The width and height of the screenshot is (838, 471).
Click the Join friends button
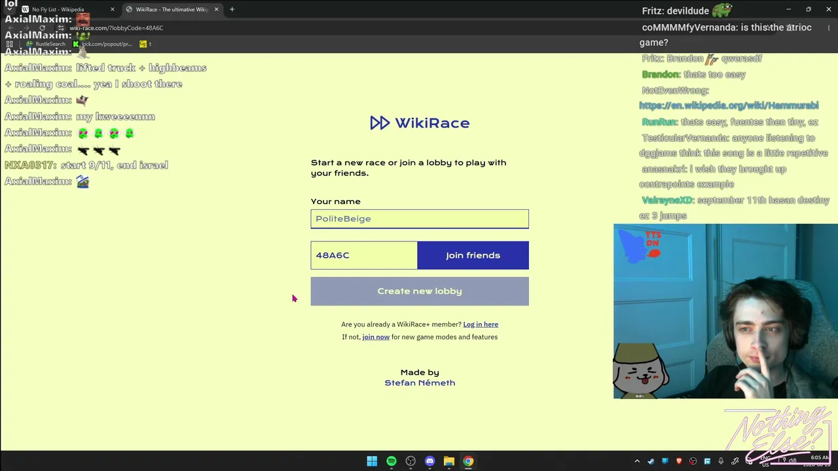[x=473, y=255]
